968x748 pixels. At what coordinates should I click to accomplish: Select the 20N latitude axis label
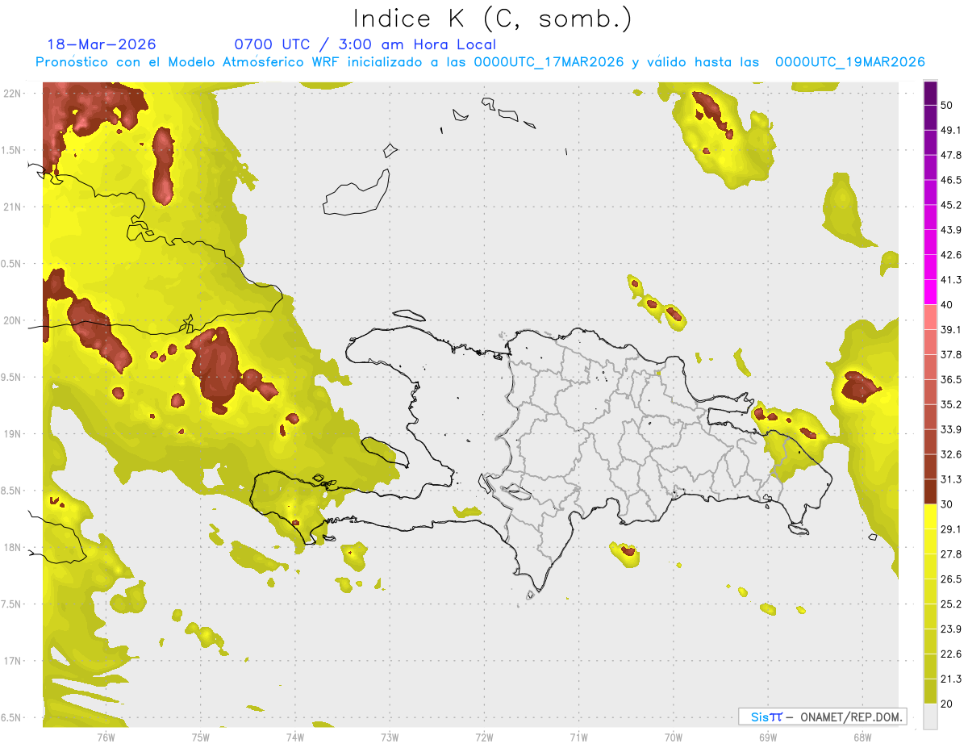click(14, 320)
